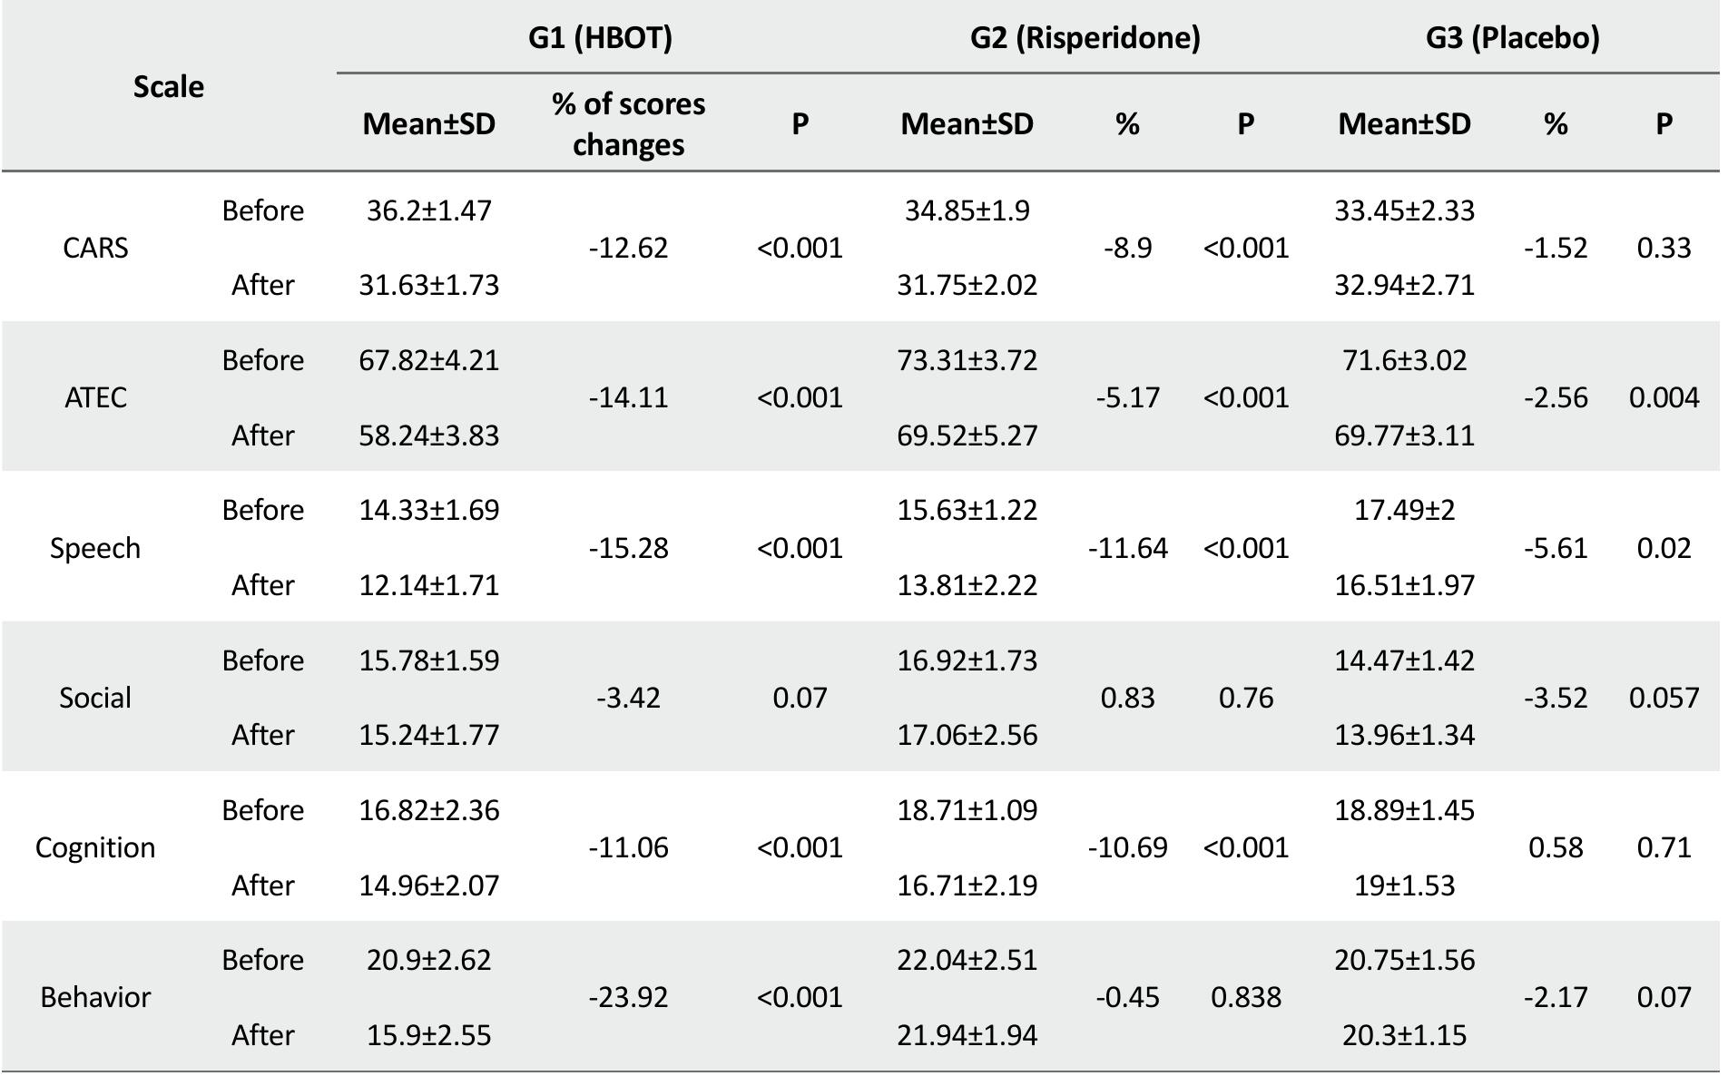Select the 19±1.53 Cognition after value

point(1404,885)
